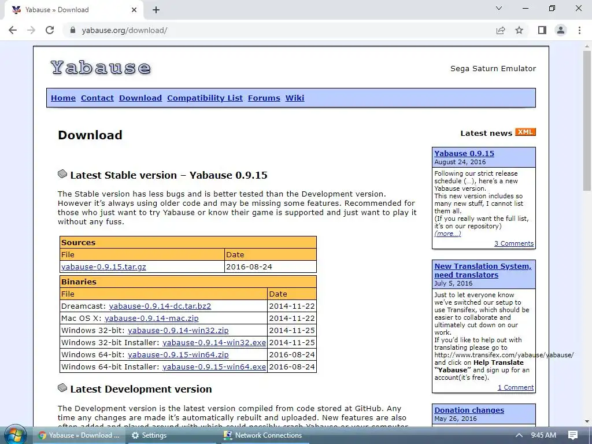Open the 1 Comment link
The width and height of the screenshot is (592, 444).
coord(515,387)
